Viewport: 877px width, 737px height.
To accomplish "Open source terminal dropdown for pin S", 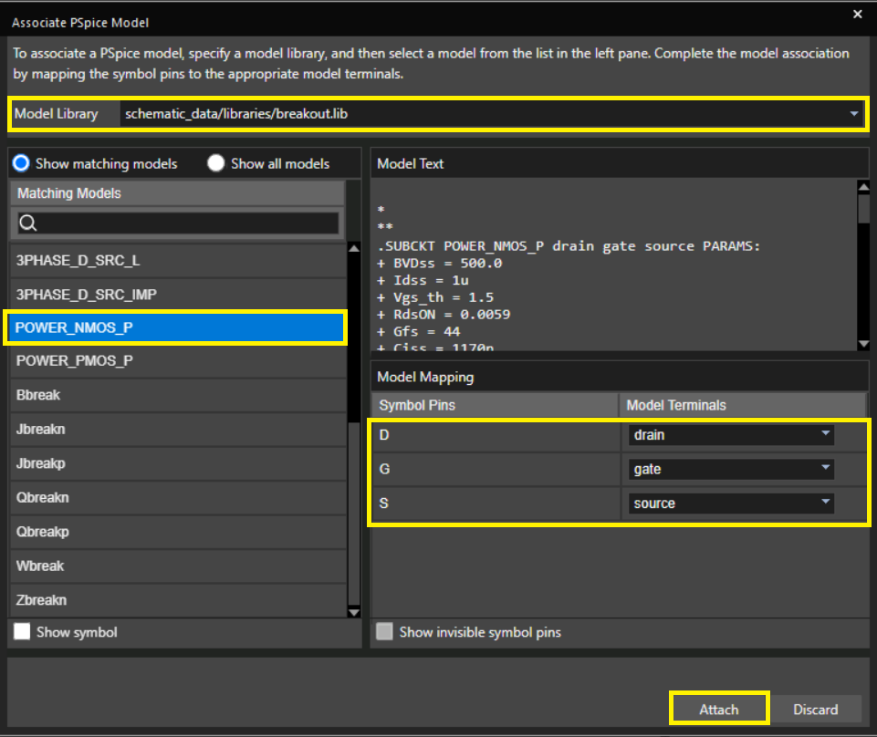I will click(x=731, y=503).
